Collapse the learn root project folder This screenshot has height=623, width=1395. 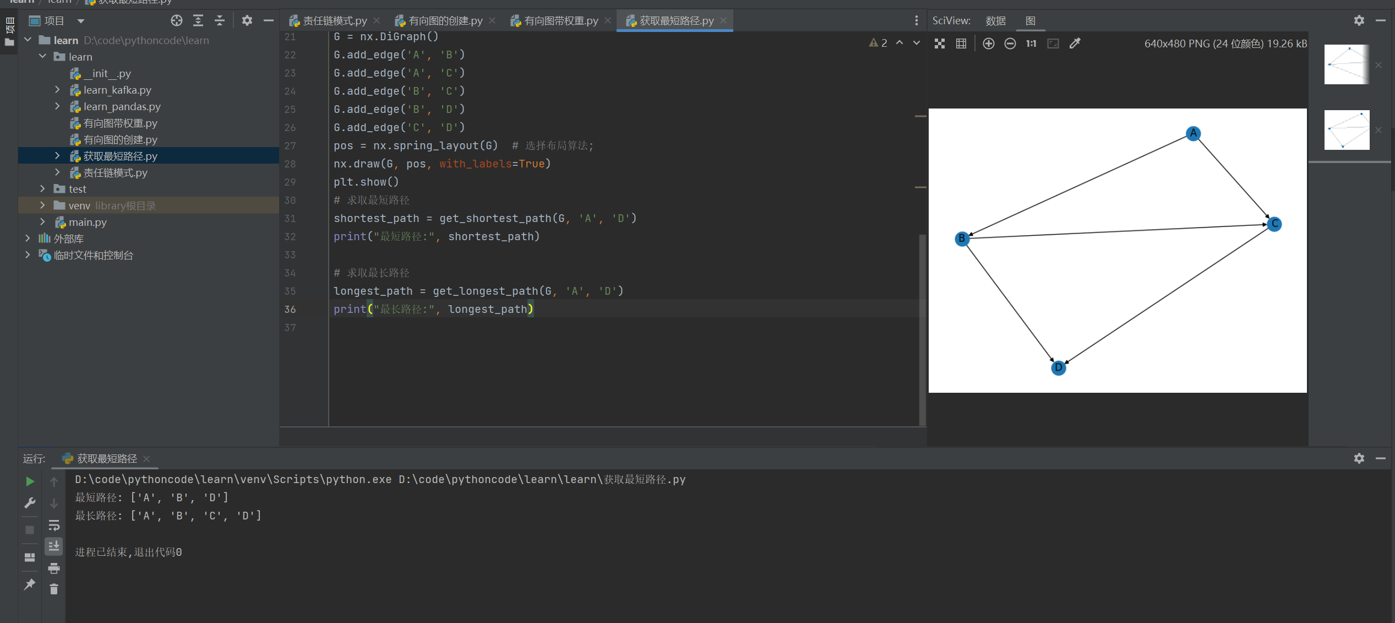(x=28, y=40)
